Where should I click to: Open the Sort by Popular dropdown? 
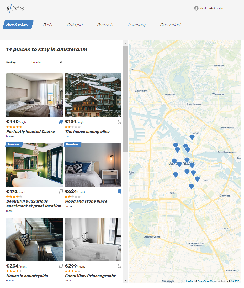[x=46, y=62]
